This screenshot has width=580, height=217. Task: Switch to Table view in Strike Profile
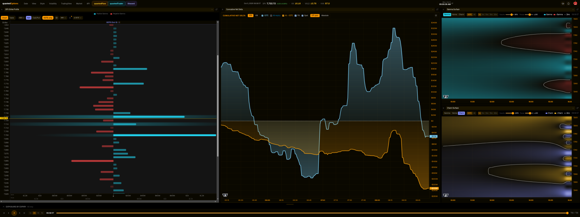(12, 18)
